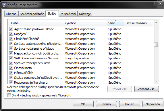Select the Rozpoznávání hardwaru row text
Viewport: 164px width, 111px height.
pos(31,82)
